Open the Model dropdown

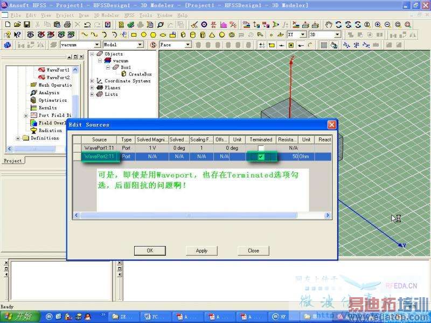[140, 45]
